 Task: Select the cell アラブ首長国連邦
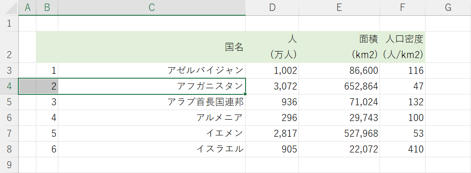pyautogui.click(x=152, y=102)
